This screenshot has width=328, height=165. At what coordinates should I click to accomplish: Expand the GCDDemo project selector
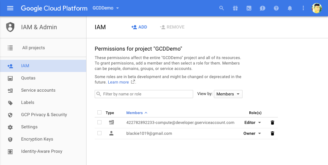click(x=106, y=8)
